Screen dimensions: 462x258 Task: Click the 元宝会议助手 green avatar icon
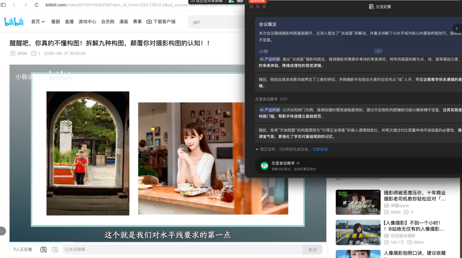264,166
